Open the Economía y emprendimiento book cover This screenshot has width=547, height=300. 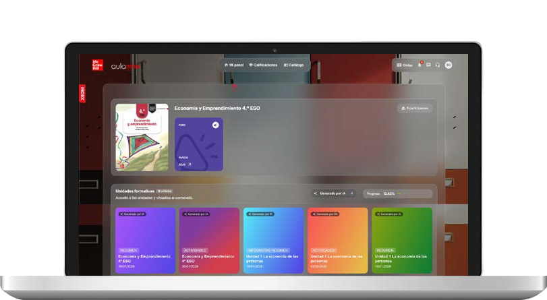(x=142, y=137)
